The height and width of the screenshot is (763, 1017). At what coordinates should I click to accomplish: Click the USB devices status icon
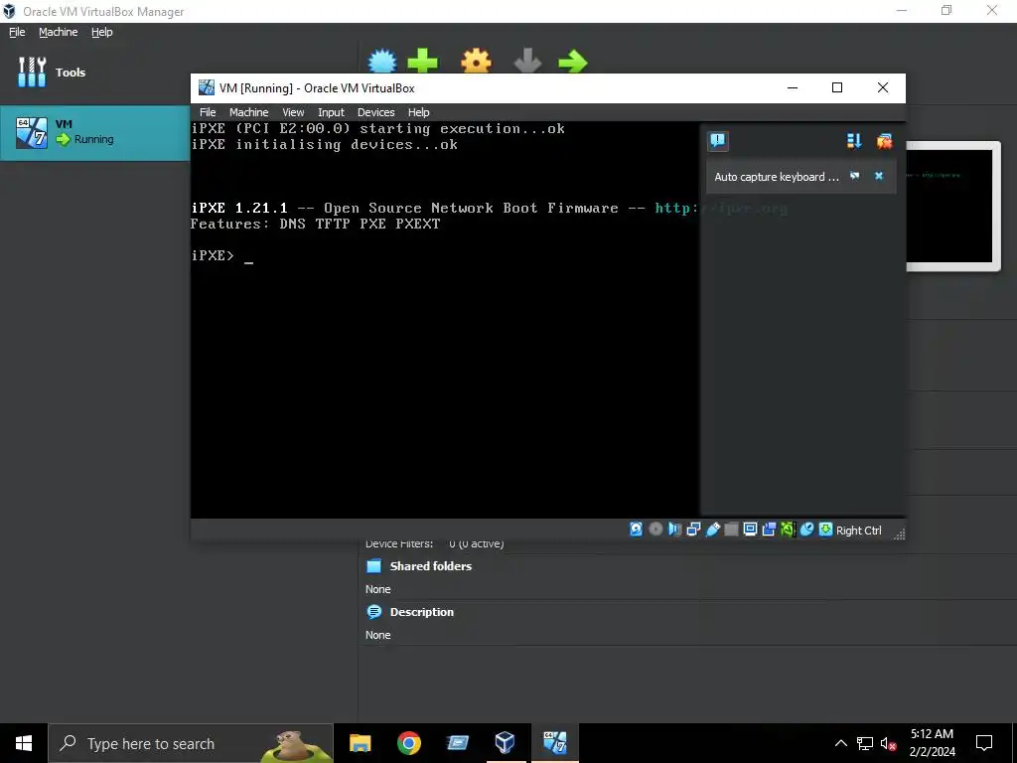tap(712, 530)
